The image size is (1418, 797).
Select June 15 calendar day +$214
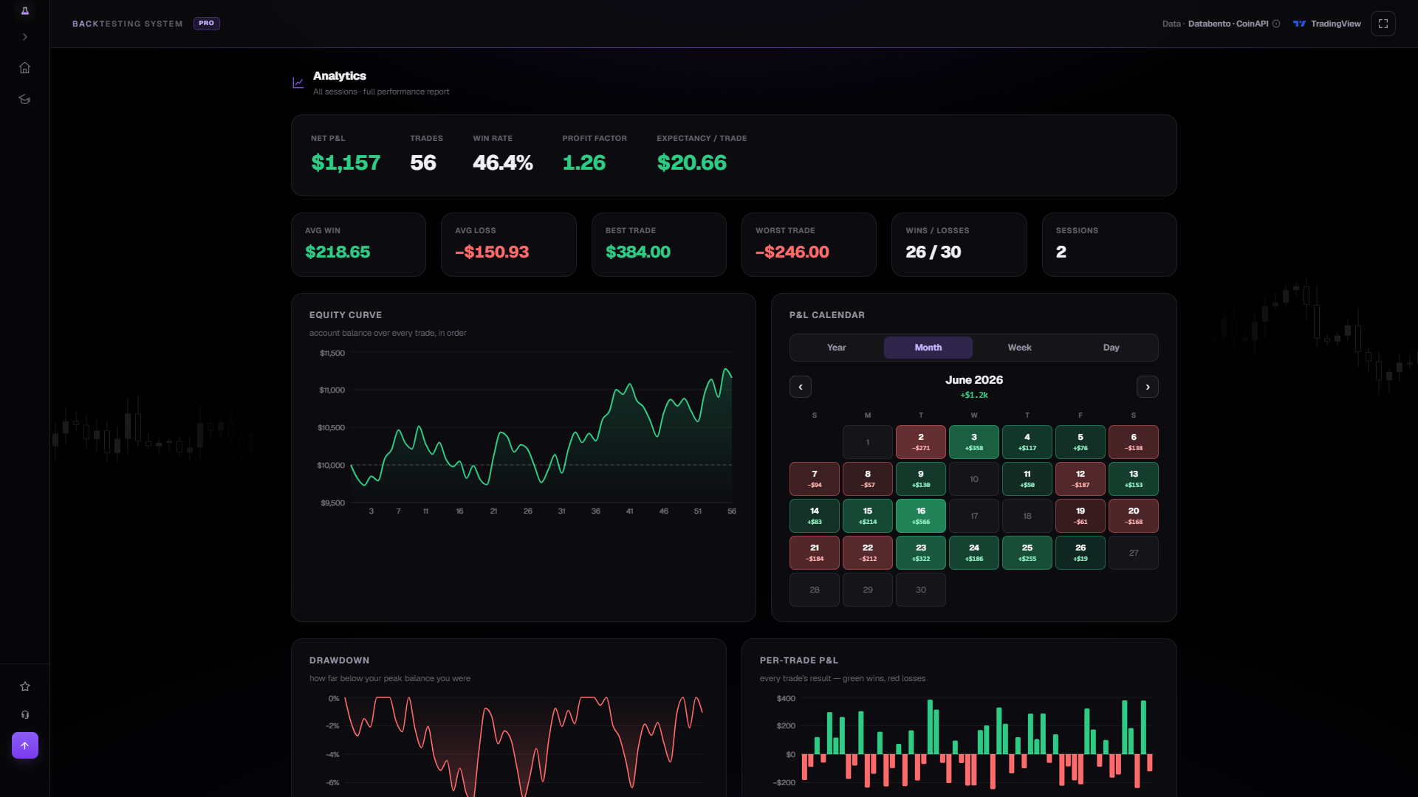pyautogui.click(x=868, y=516)
